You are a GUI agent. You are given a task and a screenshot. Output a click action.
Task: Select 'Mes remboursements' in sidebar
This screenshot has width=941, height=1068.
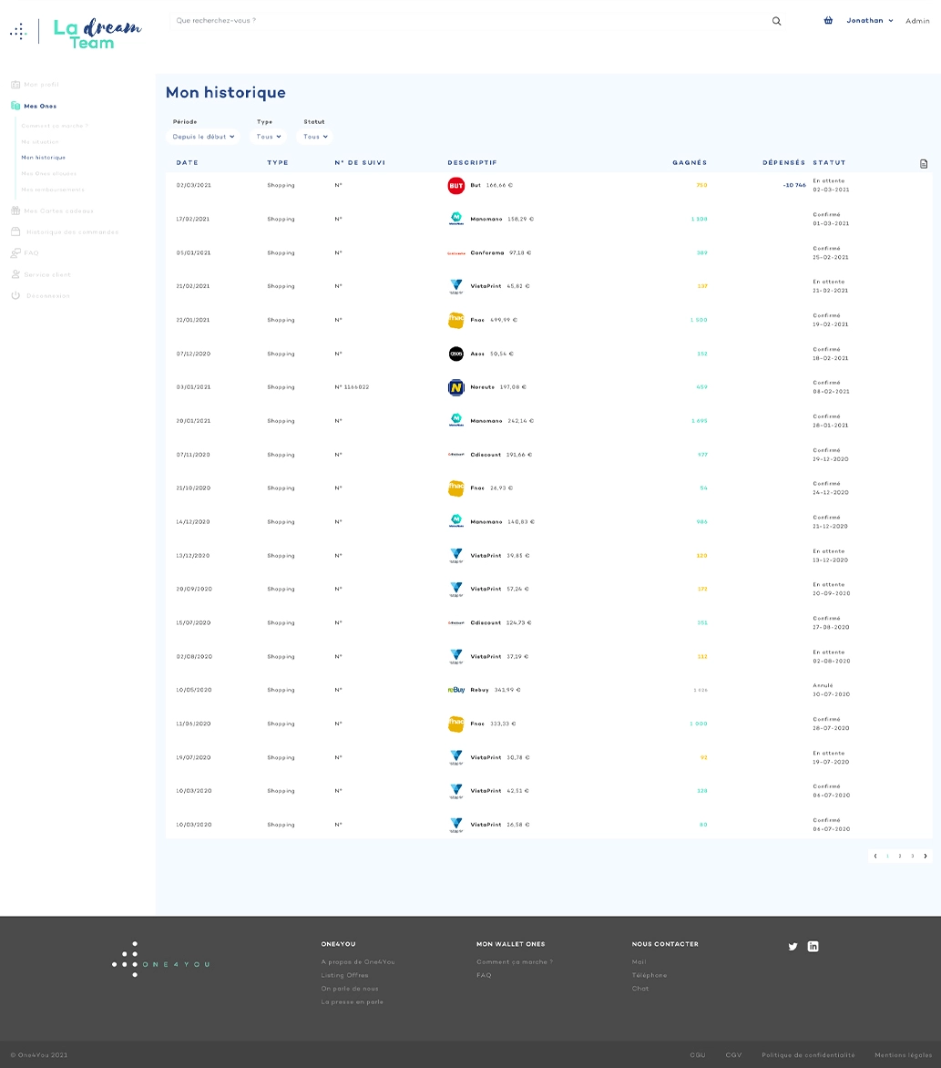(53, 190)
